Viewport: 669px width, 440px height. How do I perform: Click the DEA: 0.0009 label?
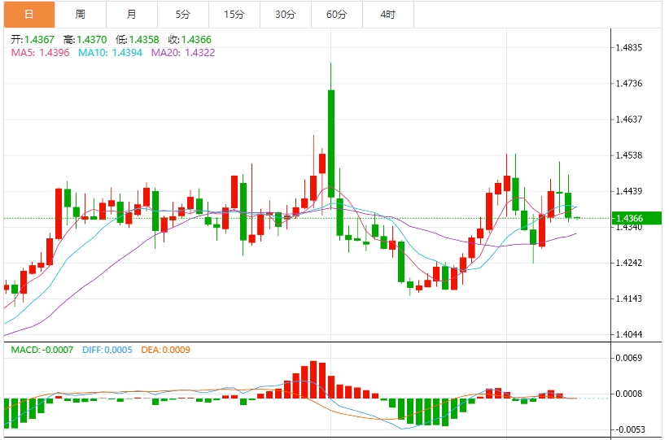(165, 350)
